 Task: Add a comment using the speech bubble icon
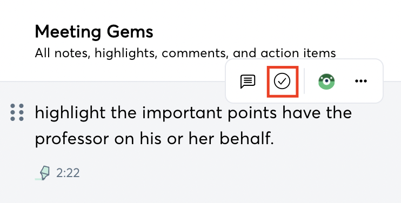(248, 82)
